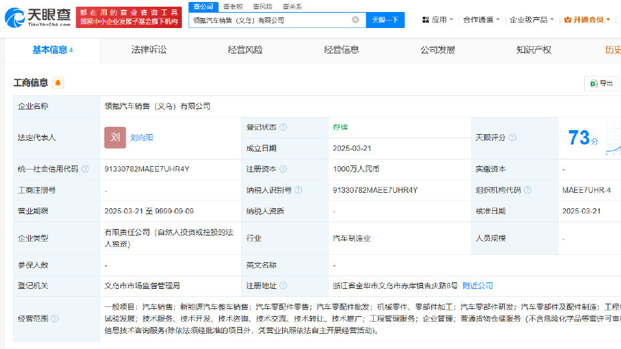Viewport: 621px width, 349px height.
Task: Click the 工商信息 section heading
Action: [31, 83]
